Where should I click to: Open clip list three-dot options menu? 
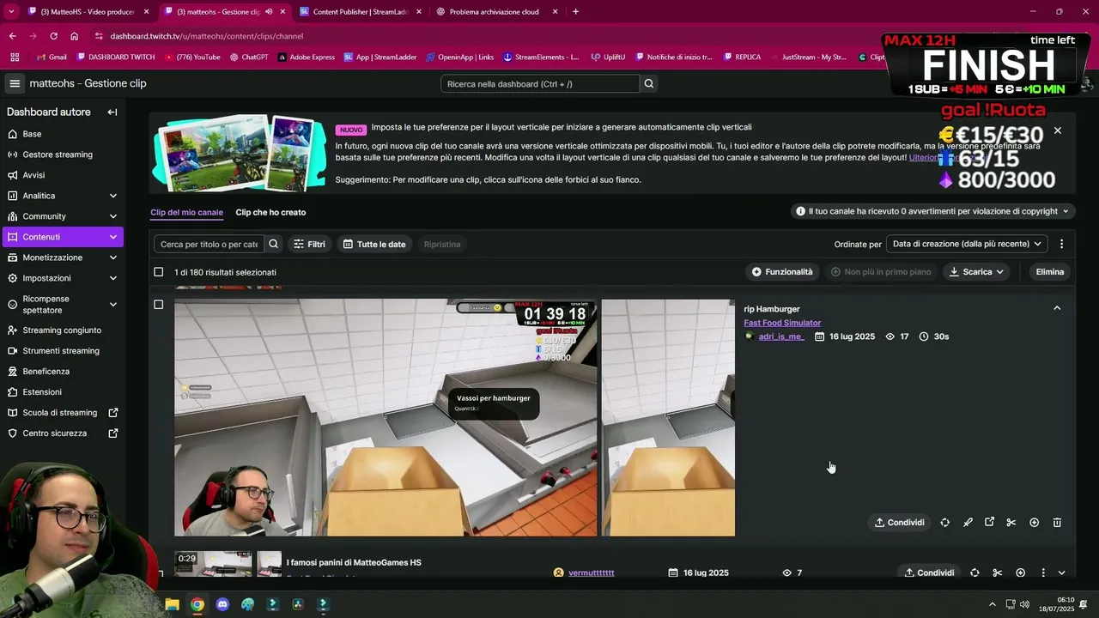point(1062,244)
